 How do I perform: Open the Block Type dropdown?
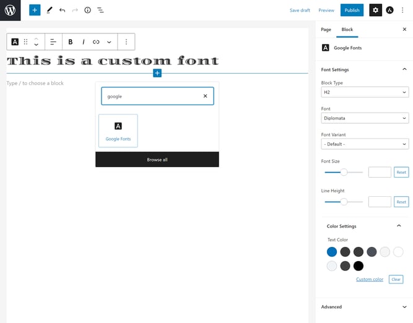[365, 92]
